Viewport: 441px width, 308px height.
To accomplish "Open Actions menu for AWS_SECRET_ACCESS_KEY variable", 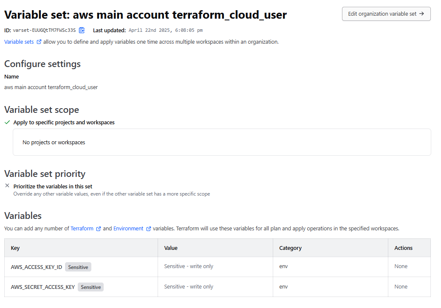I will tap(401, 286).
